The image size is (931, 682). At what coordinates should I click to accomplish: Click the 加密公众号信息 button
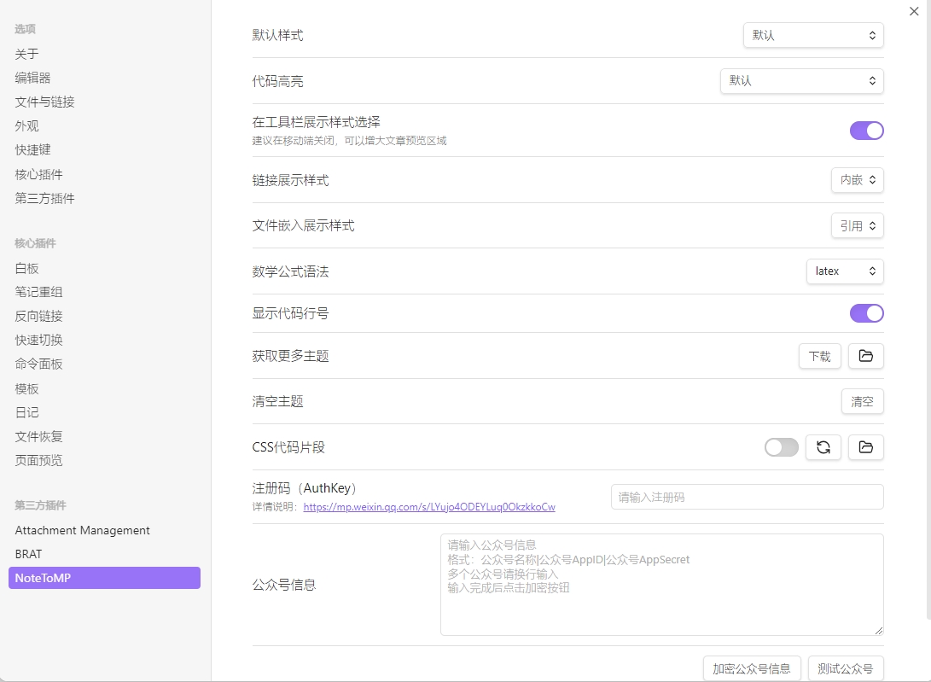(752, 668)
